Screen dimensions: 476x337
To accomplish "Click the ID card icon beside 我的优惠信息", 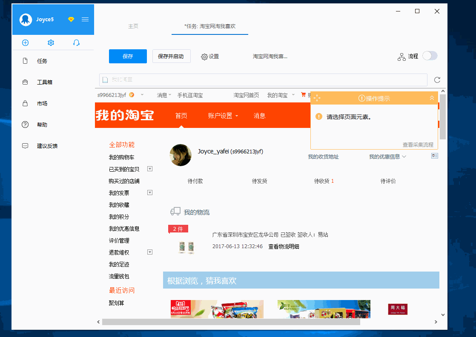I will pos(435,156).
